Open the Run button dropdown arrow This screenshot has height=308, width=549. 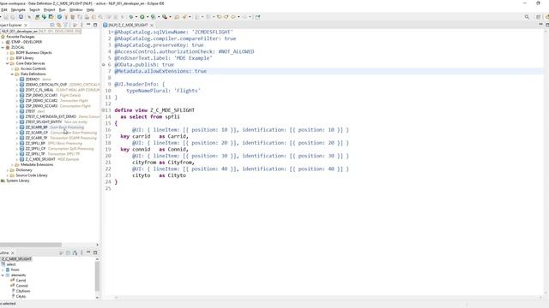click(x=147, y=17)
